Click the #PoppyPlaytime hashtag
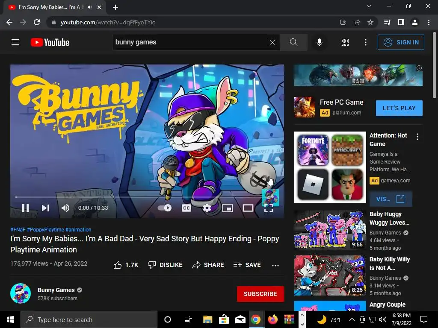 click(x=45, y=229)
